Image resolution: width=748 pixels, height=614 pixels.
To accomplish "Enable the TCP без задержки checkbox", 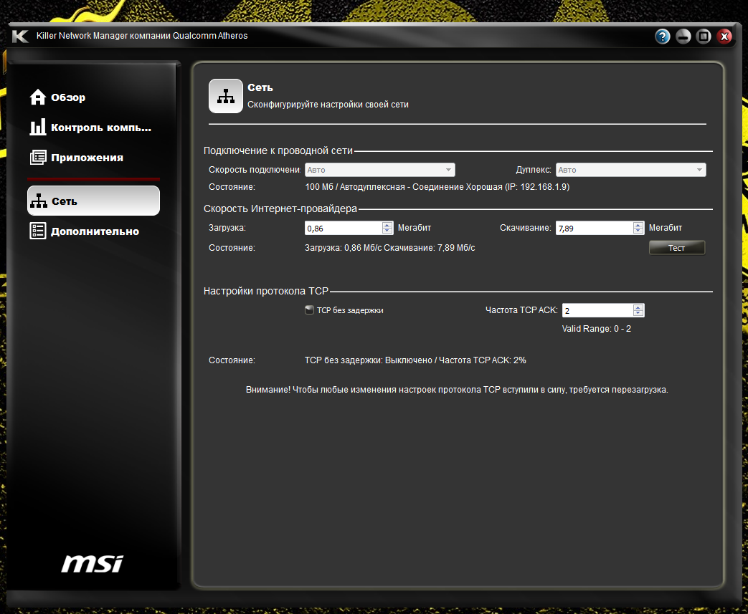I will pos(309,310).
